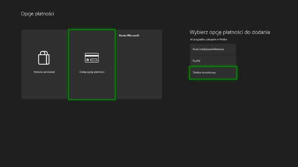The height and width of the screenshot is (167, 298).
Task: Pick the PayPal entry in the payment list
Action: coord(213,61)
